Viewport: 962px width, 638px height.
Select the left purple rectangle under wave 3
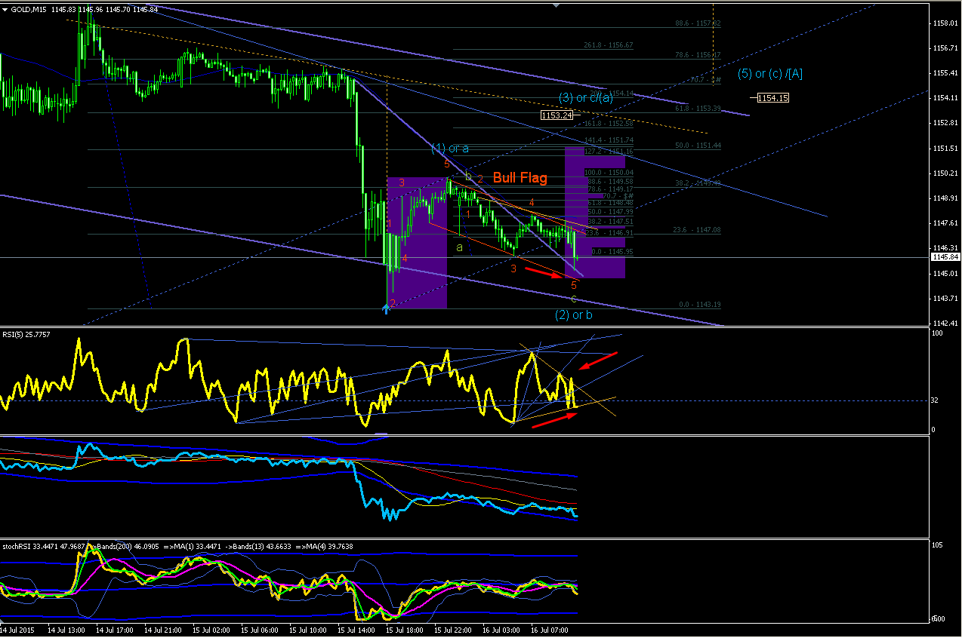click(417, 243)
